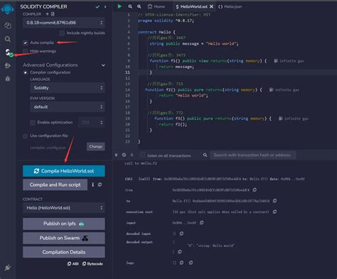The height and width of the screenshot is (279, 337).
Task: Click the terminal search magnifier icon
Action: [x=205, y=155]
